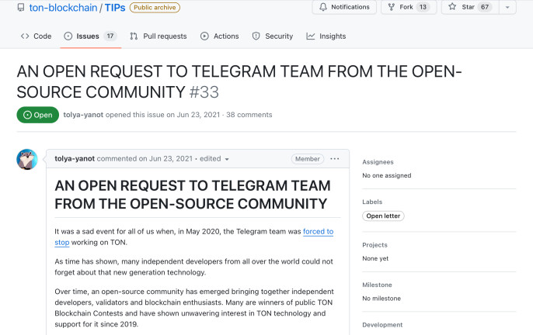Expand the edited history dropdown

click(x=214, y=158)
